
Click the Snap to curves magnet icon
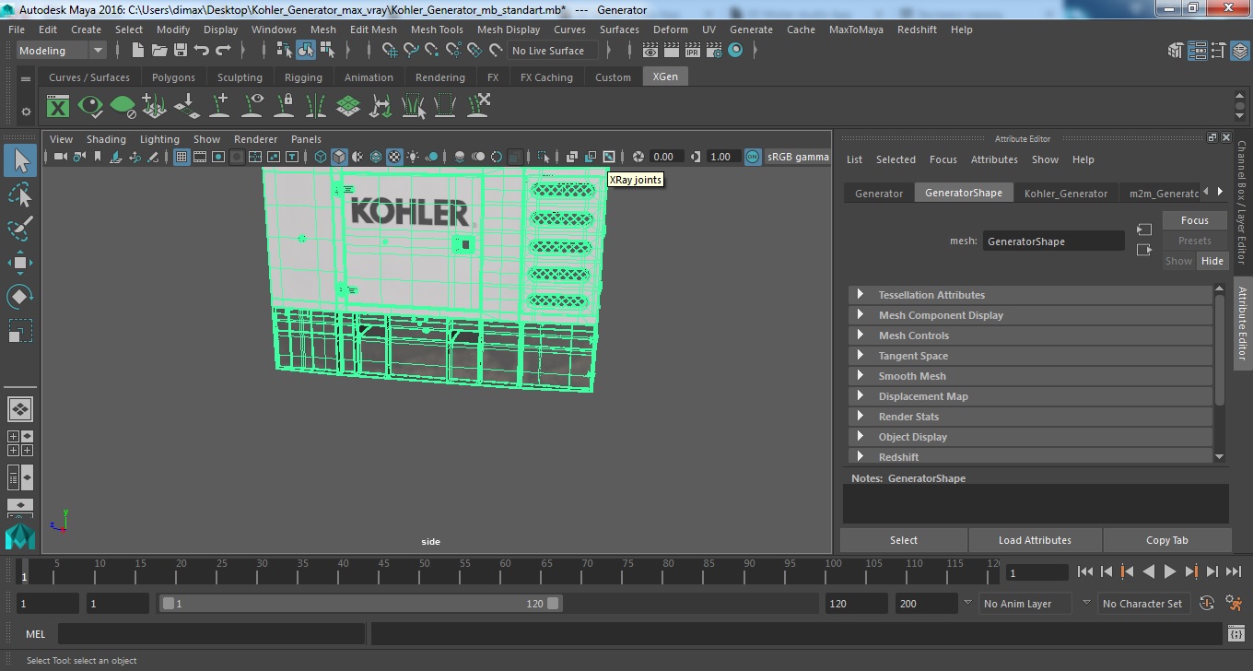(x=411, y=51)
